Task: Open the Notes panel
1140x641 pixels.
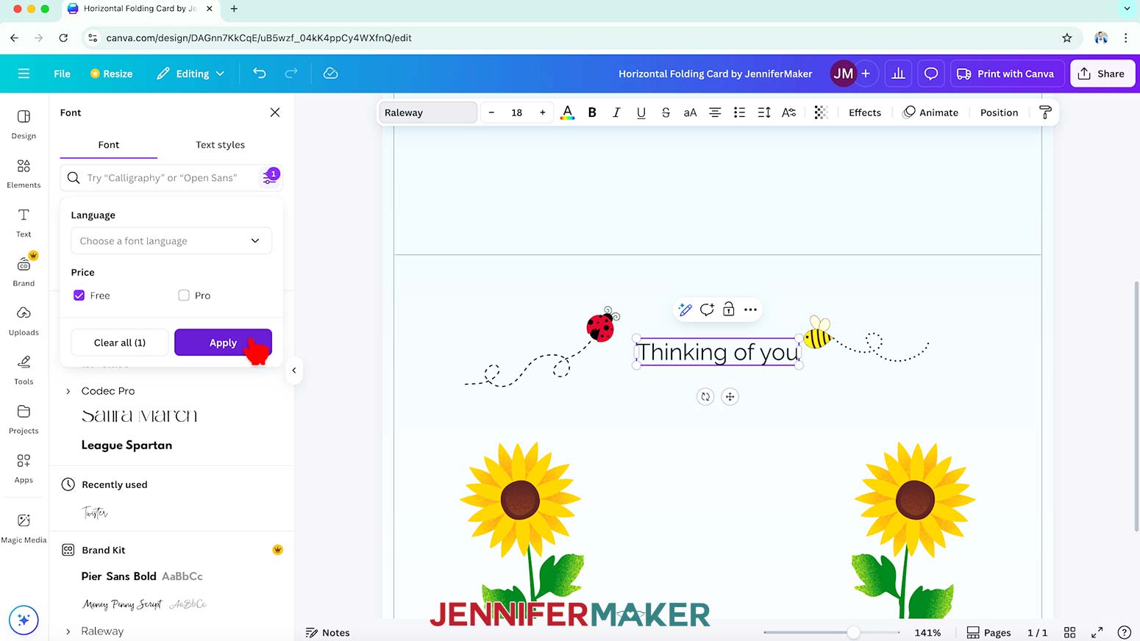Action: pos(328,632)
